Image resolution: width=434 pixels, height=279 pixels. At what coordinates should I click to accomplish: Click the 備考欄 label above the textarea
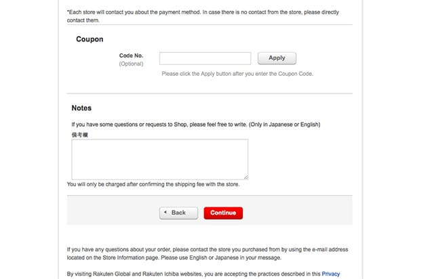click(80, 135)
